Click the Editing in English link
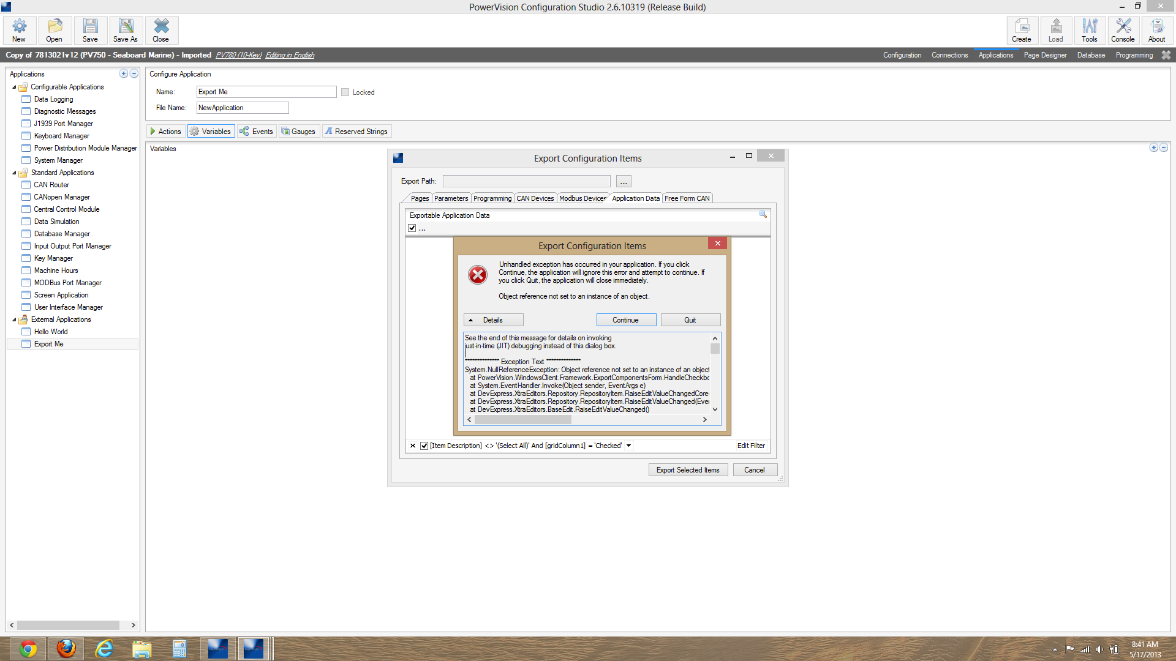Image resolution: width=1176 pixels, height=661 pixels. point(290,55)
